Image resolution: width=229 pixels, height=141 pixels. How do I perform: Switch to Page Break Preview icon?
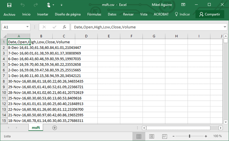coord(165,136)
